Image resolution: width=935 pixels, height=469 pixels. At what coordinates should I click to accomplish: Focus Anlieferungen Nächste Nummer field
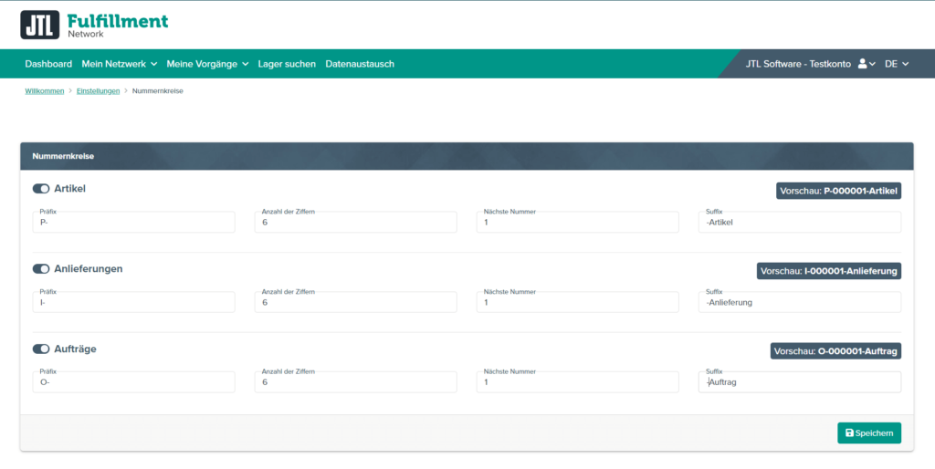coord(577,302)
